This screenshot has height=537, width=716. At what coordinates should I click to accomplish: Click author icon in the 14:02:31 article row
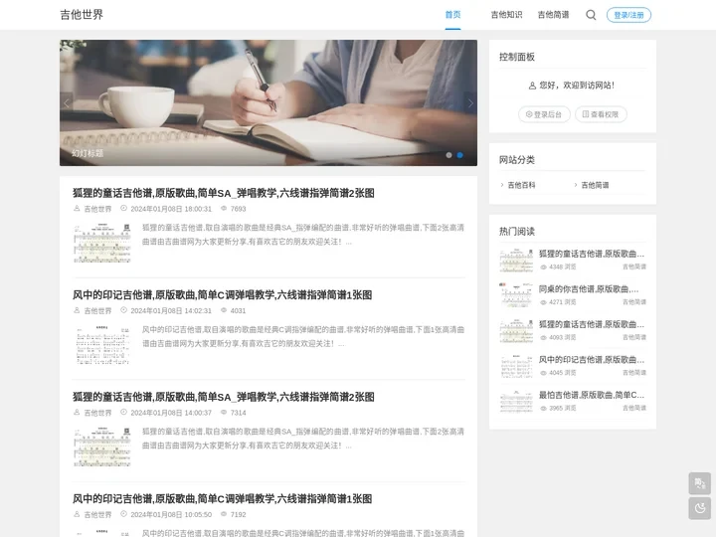(77, 310)
